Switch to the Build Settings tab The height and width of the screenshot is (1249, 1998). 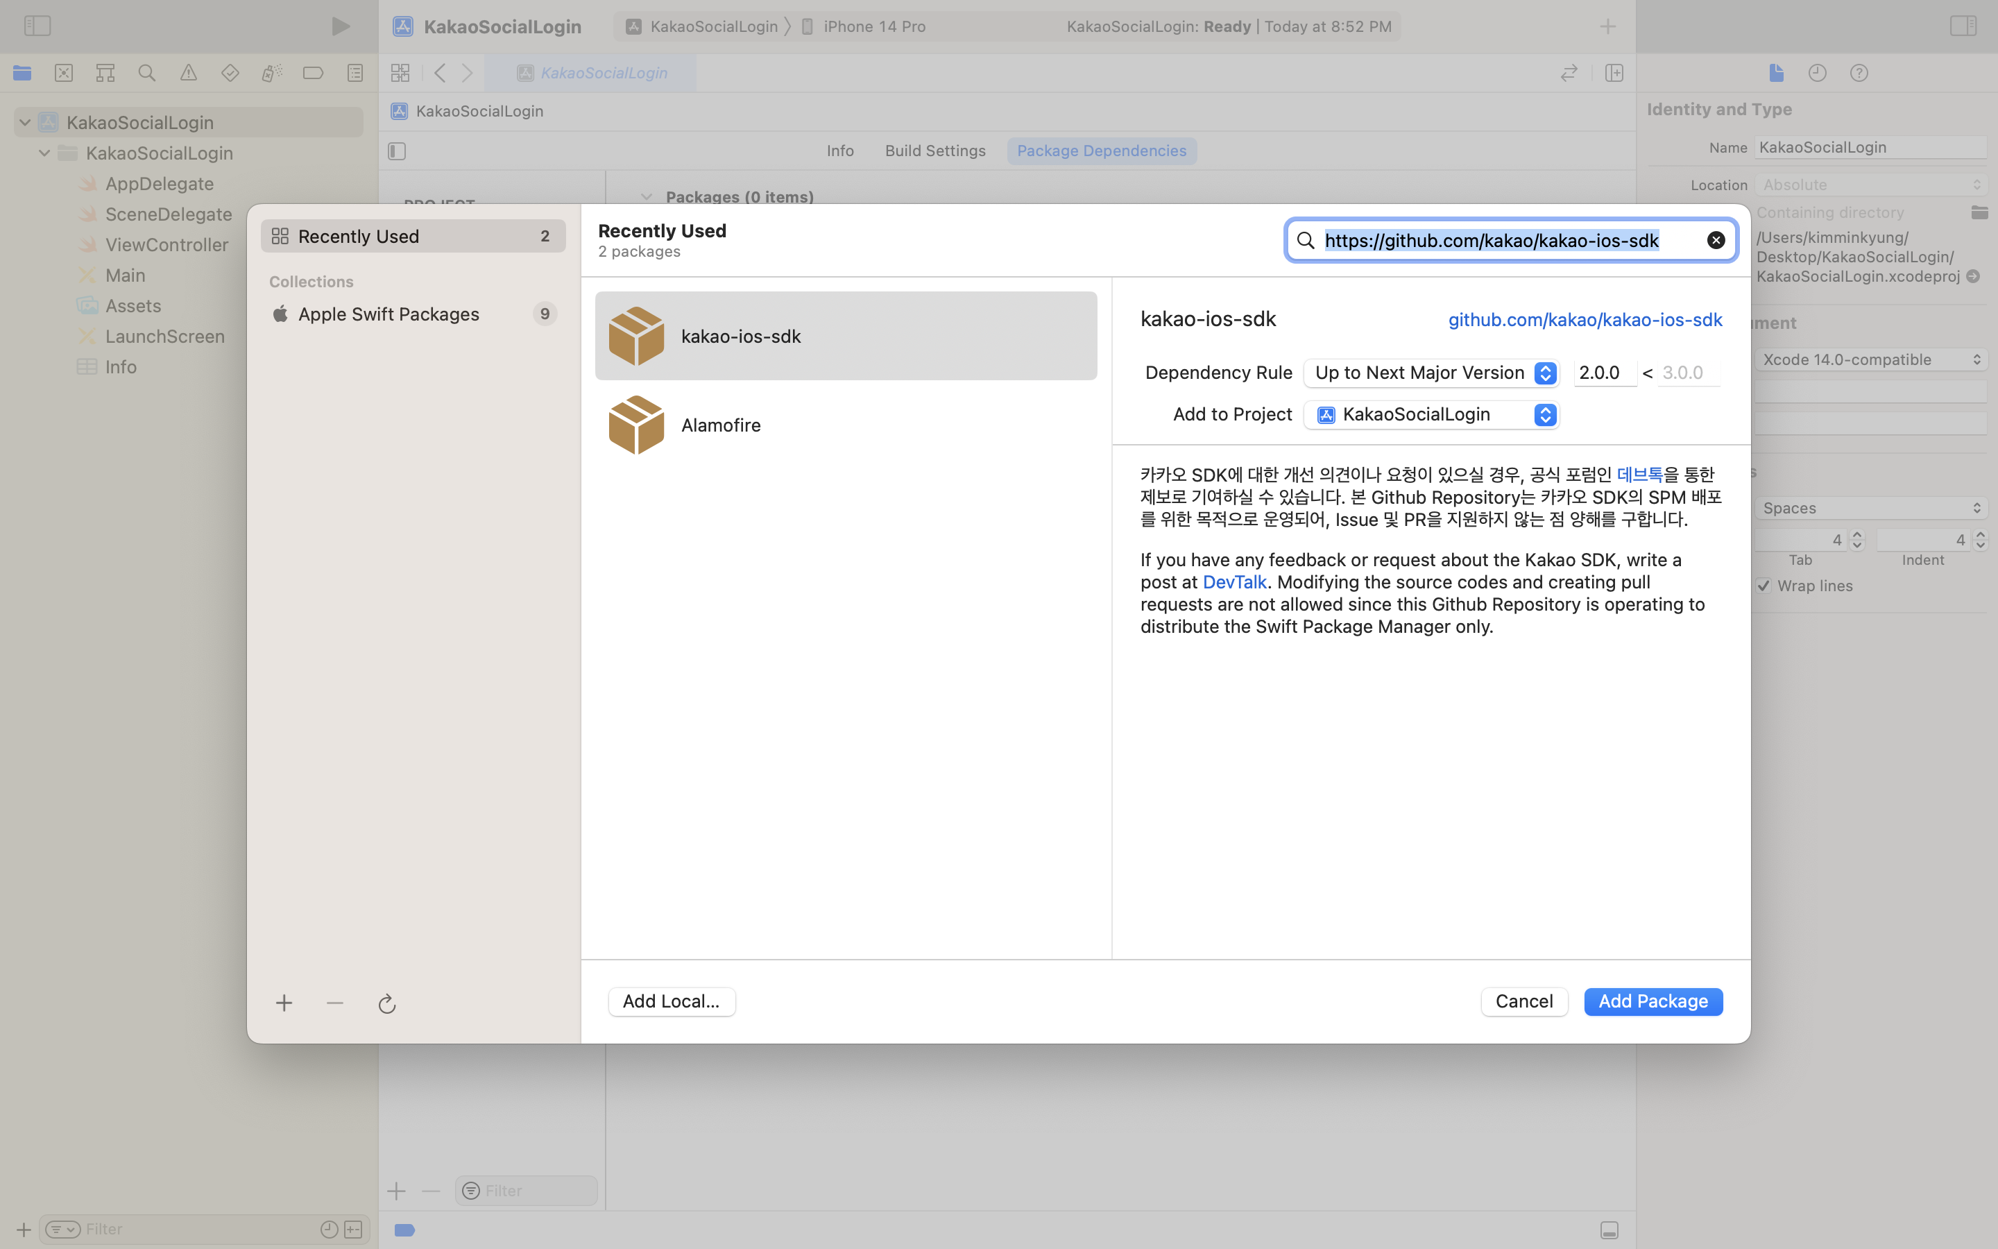(934, 151)
